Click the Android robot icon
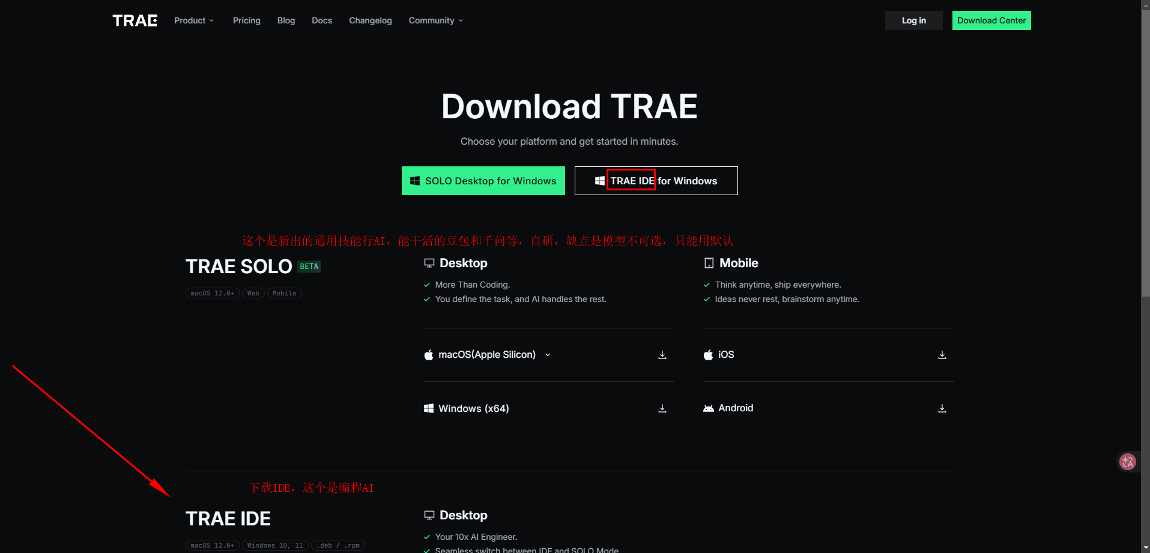This screenshot has height=553, width=1150. pos(709,408)
